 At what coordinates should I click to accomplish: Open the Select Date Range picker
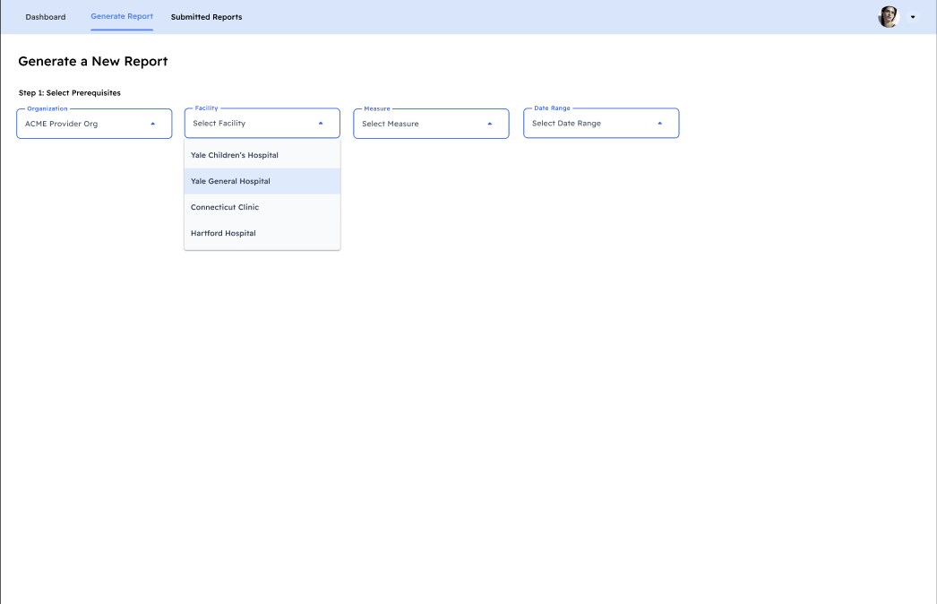pyautogui.click(x=600, y=123)
